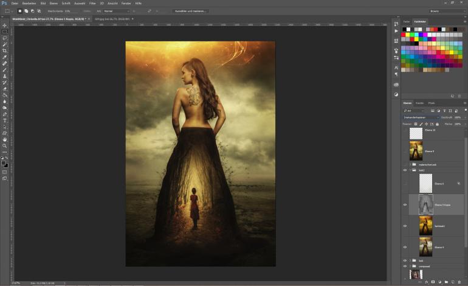Open the Bearbeiten menu

tap(29, 3)
